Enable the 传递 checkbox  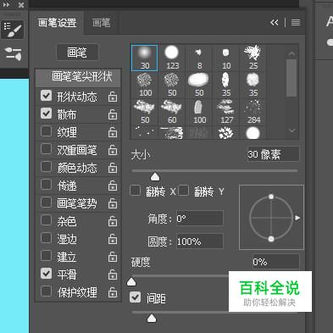point(46,185)
